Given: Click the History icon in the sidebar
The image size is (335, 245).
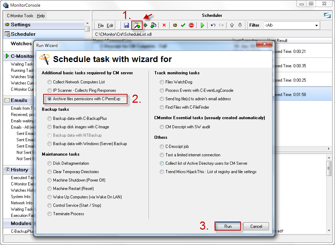Looking at the screenshot, I should click(7, 170).
